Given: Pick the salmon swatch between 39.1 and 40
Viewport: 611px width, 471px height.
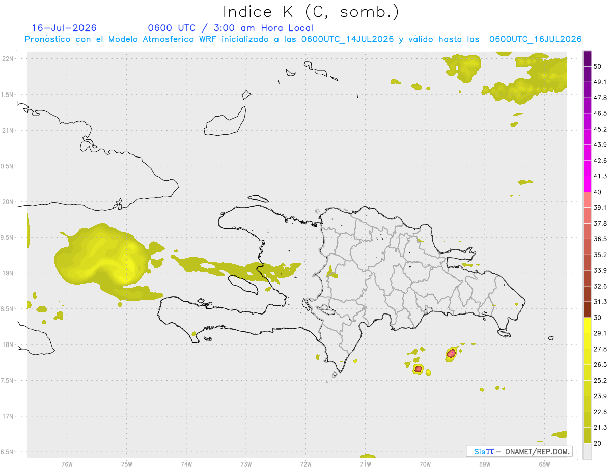Looking at the screenshot, I should click(587, 200).
